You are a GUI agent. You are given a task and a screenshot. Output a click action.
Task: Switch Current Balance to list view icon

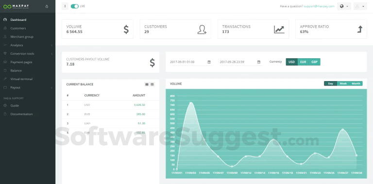(x=147, y=84)
